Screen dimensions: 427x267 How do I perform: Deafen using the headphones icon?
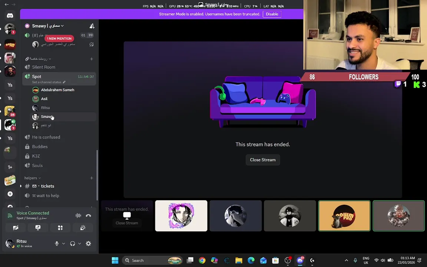click(72, 244)
